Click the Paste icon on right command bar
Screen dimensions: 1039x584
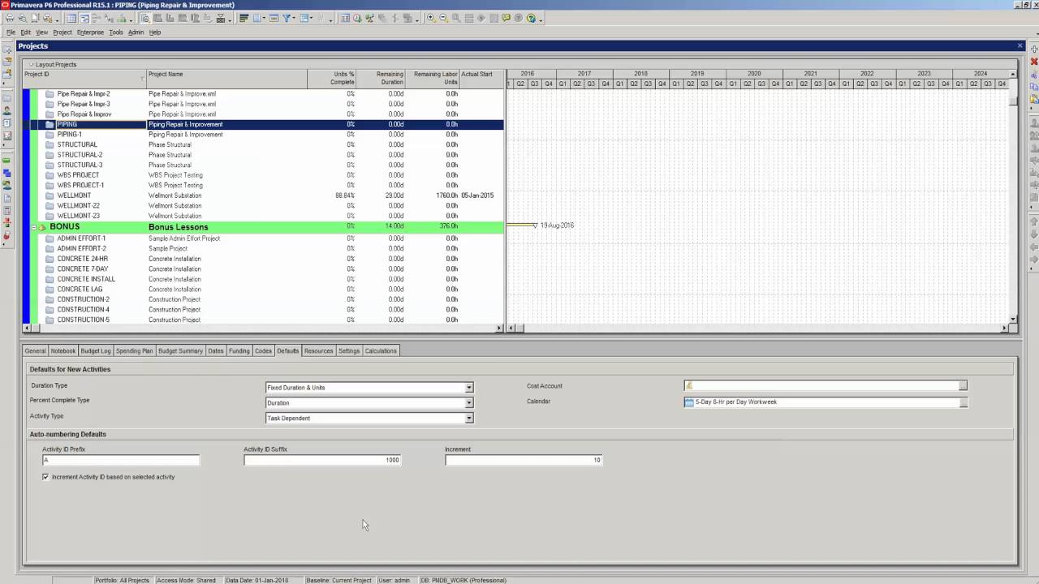tap(1034, 99)
